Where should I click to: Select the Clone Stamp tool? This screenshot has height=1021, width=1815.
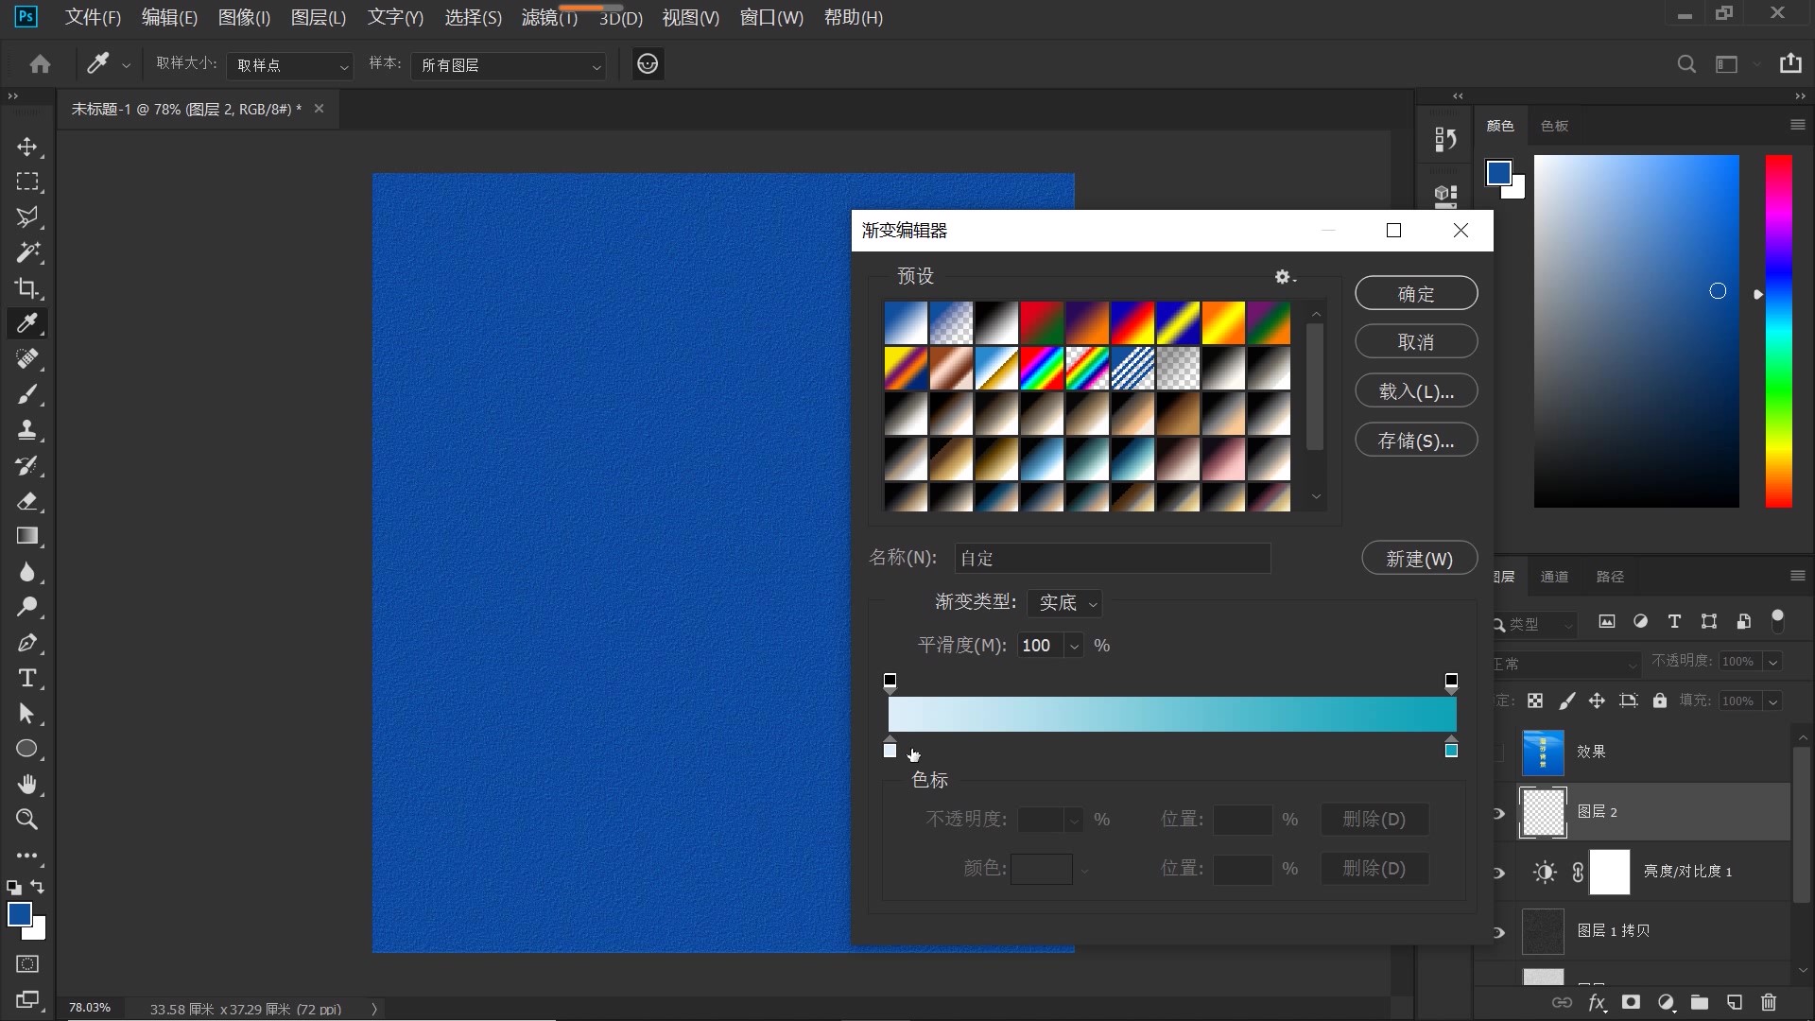(27, 430)
